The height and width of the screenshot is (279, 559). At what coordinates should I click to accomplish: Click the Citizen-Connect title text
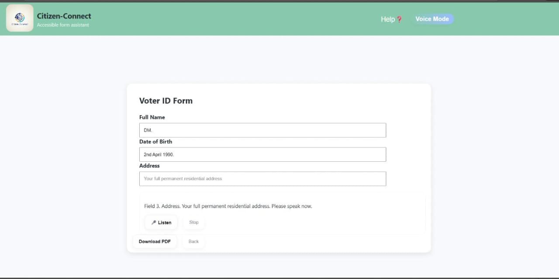pyautogui.click(x=64, y=16)
